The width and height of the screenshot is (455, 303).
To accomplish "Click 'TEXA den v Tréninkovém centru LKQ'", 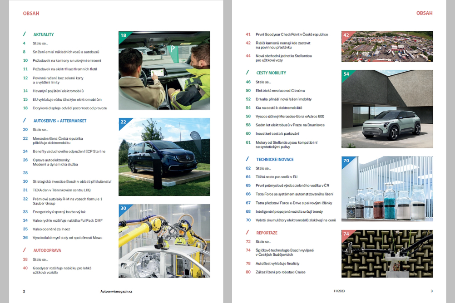I will pyautogui.click(x=61, y=190).
